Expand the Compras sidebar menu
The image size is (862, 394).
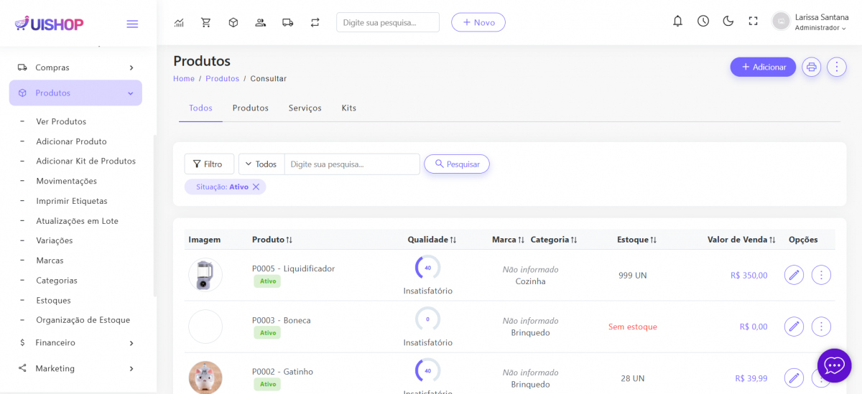[x=75, y=67]
